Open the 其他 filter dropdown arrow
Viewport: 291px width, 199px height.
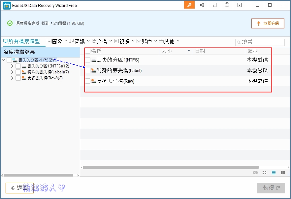coord(178,41)
